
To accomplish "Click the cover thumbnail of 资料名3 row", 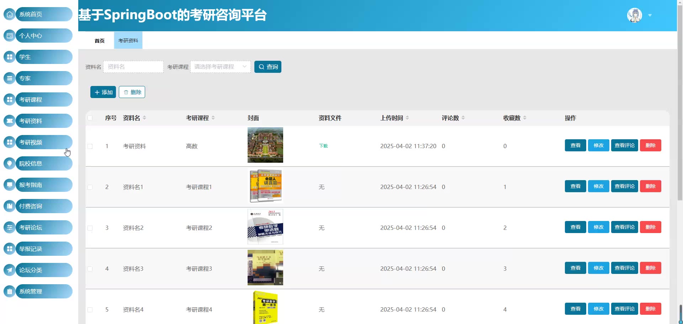I will tap(265, 268).
